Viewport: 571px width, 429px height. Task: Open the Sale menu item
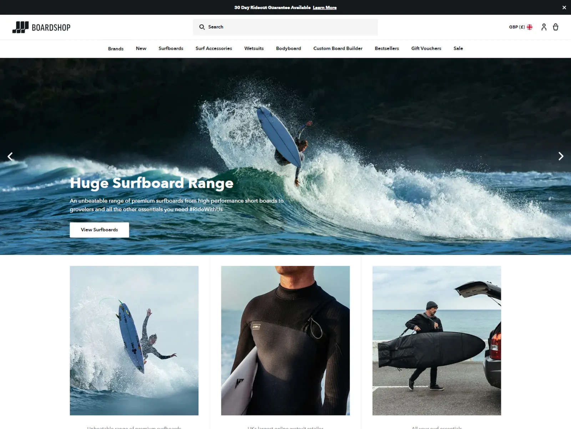[x=458, y=48]
